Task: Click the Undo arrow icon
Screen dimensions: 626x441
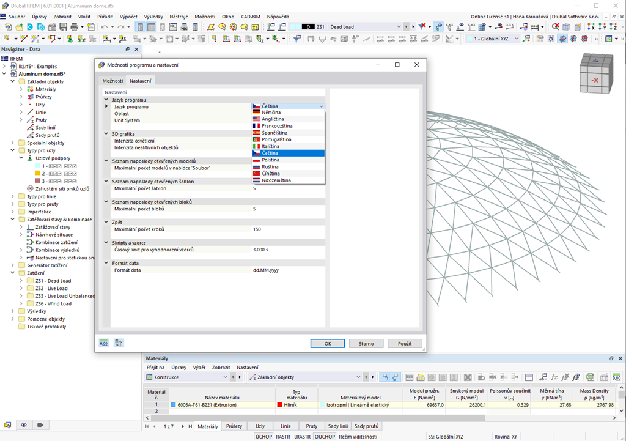Action: (105, 27)
